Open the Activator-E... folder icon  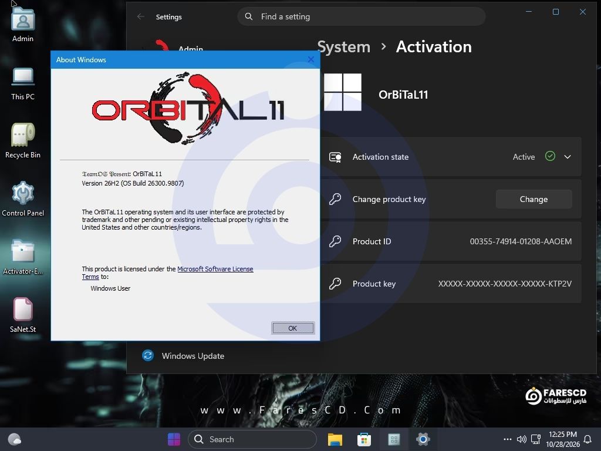pos(23,257)
